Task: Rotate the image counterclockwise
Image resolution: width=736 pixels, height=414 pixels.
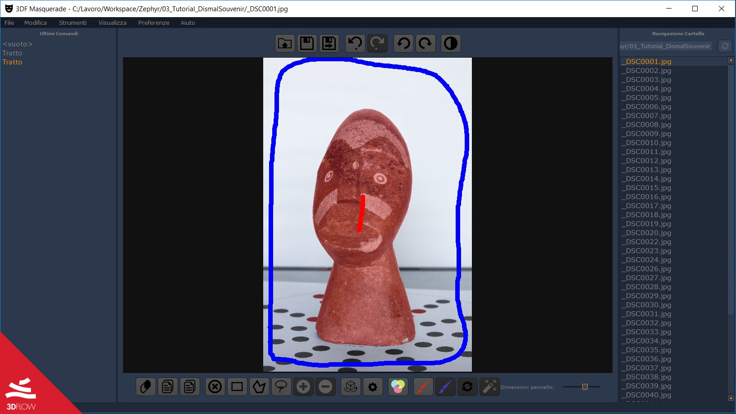Action: point(403,44)
